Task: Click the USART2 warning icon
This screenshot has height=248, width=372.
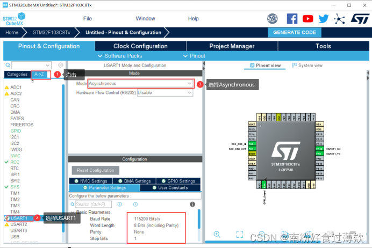Action: click(6, 224)
